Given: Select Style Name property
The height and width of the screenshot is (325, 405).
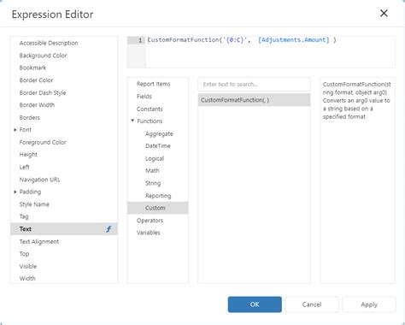Looking at the screenshot, I should click(x=64, y=204).
